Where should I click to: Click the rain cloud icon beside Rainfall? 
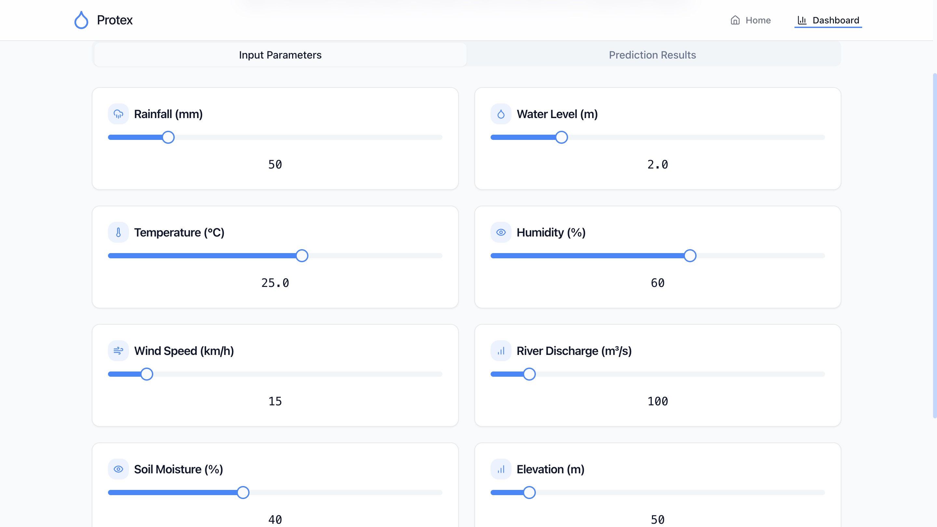pyautogui.click(x=118, y=114)
